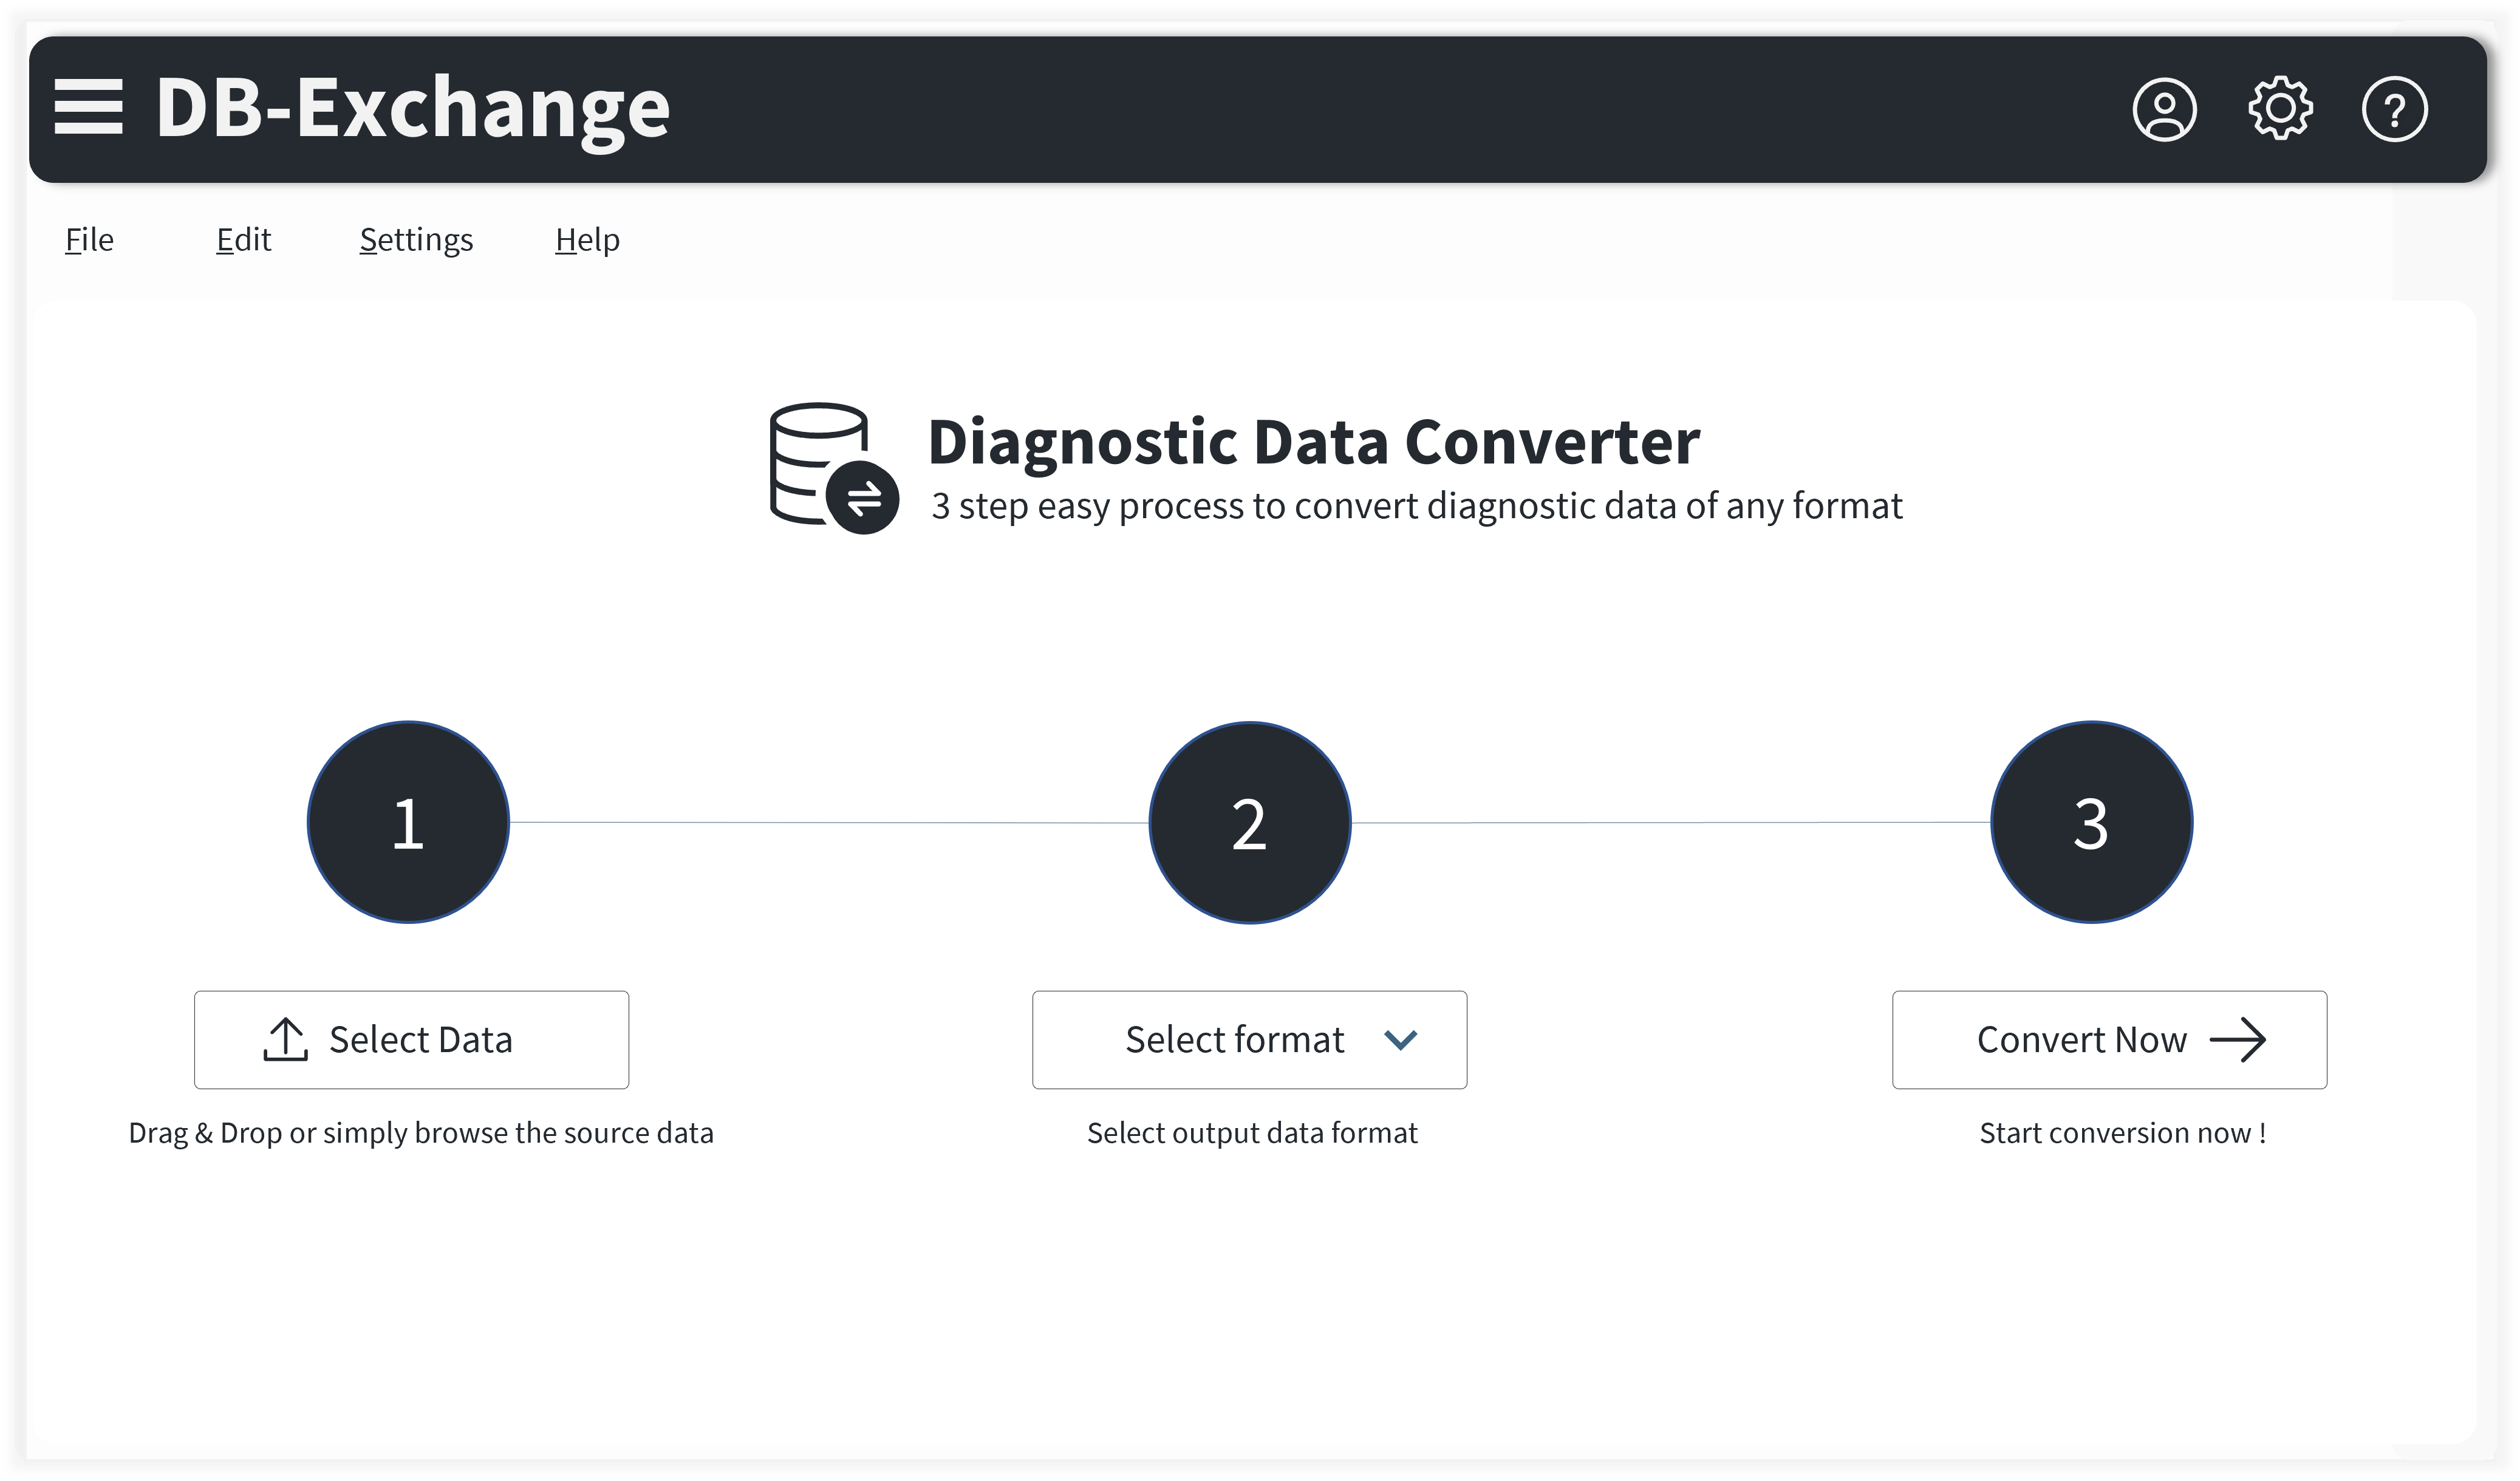Open the Help menu
The image size is (2520, 1481).
point(587,240)
